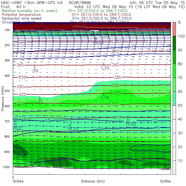Click the pink above-100% colorbar segment
Viewport: 186px width, 186px height.
tap(174, 29)
